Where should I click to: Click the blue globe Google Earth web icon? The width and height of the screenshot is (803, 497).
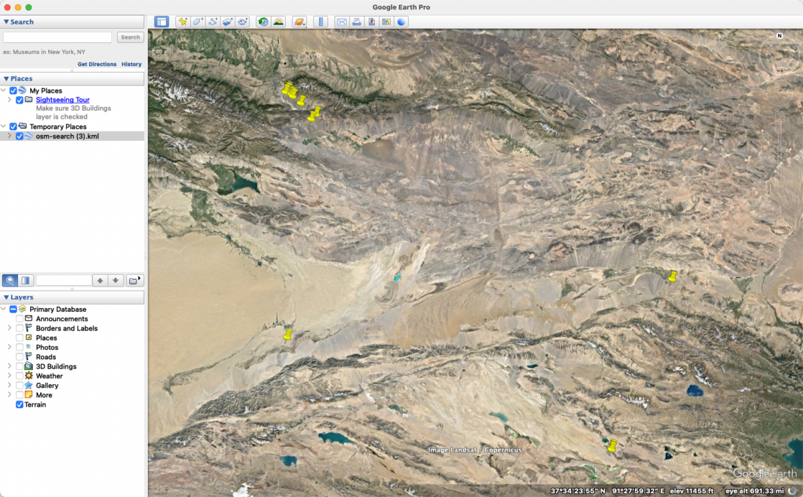401,21
